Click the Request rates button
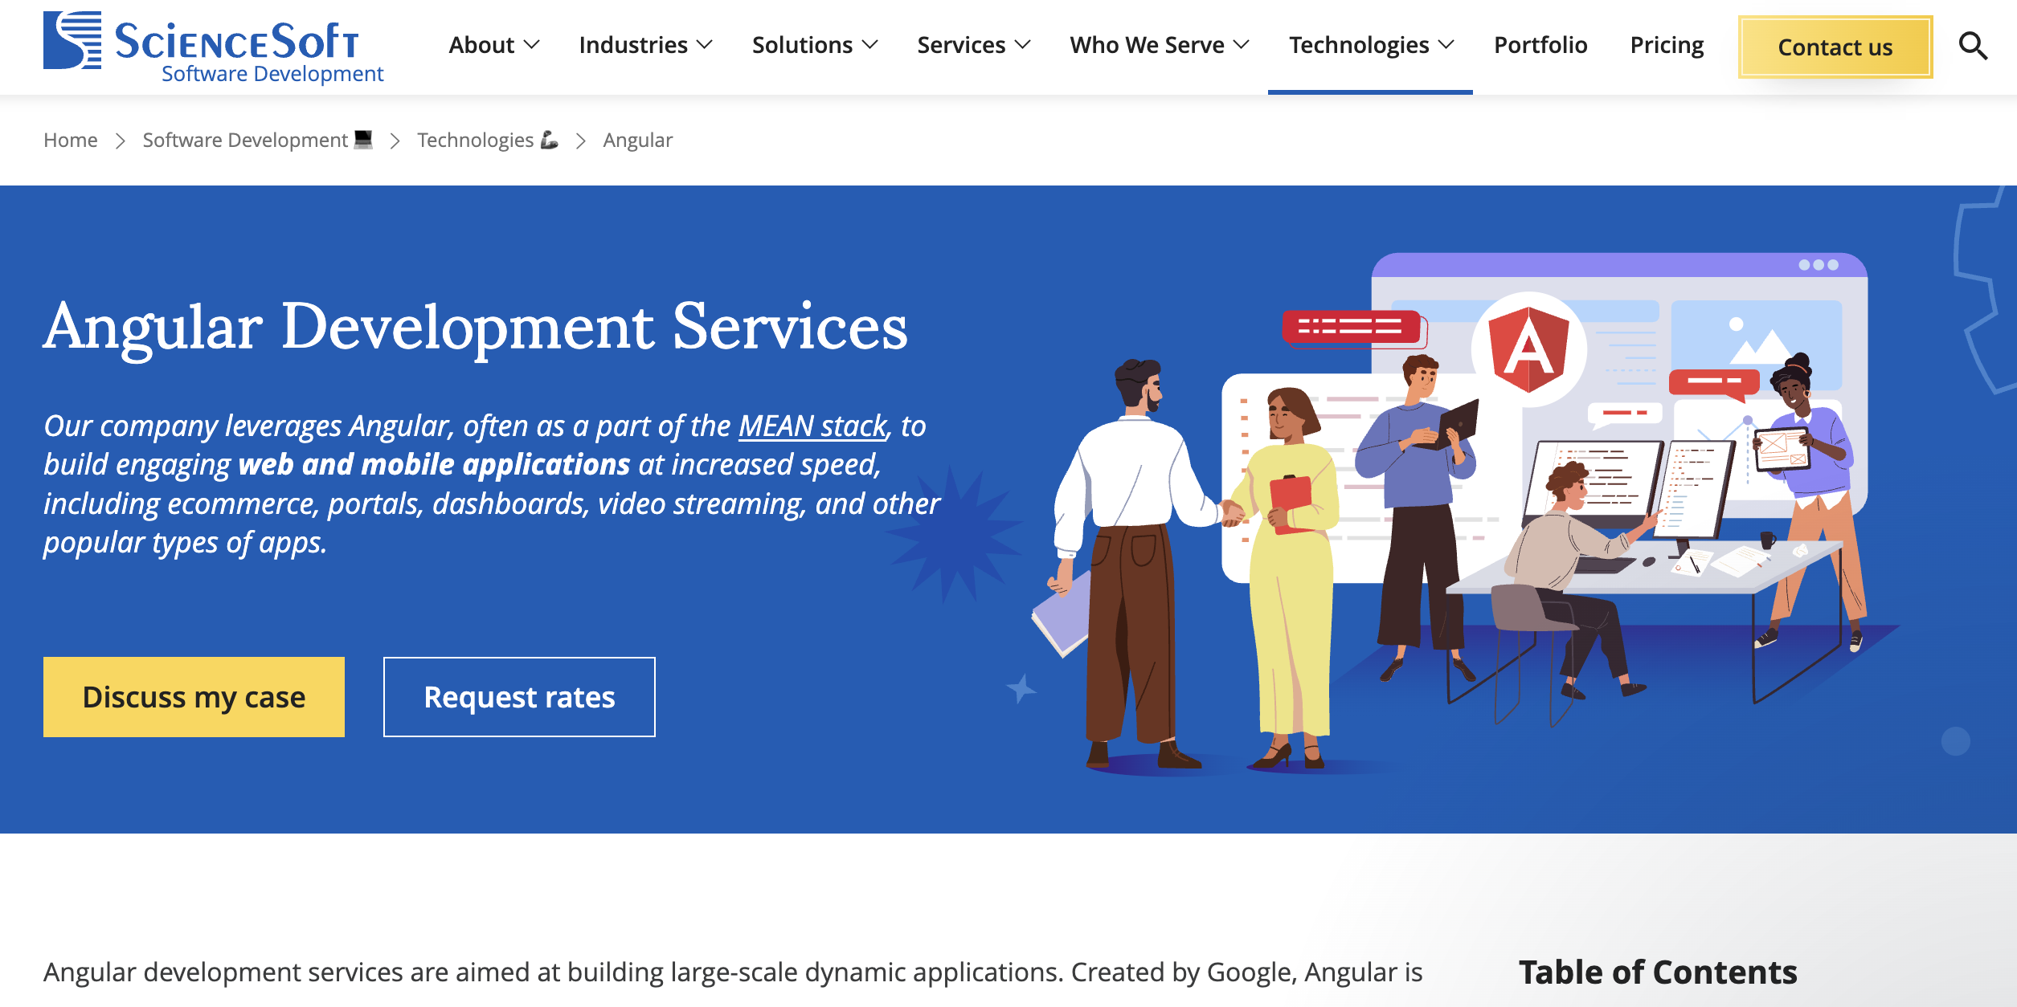The image size is (2017, 1007). point(519,697)
